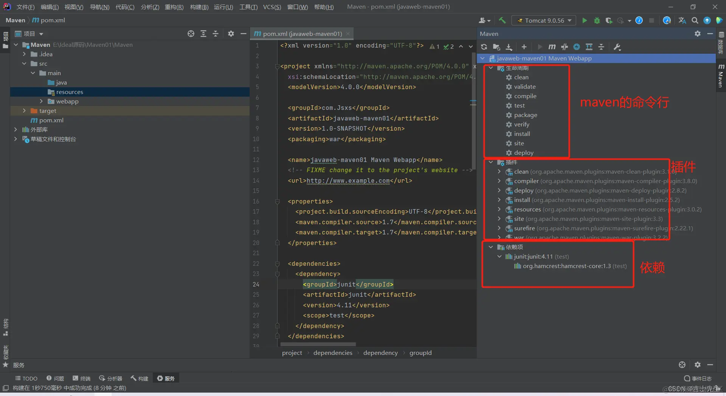The height and width of the screenshot is (396, 726).
Task: Click generate sources and update folders icon
Action: [x=496, y=47]
